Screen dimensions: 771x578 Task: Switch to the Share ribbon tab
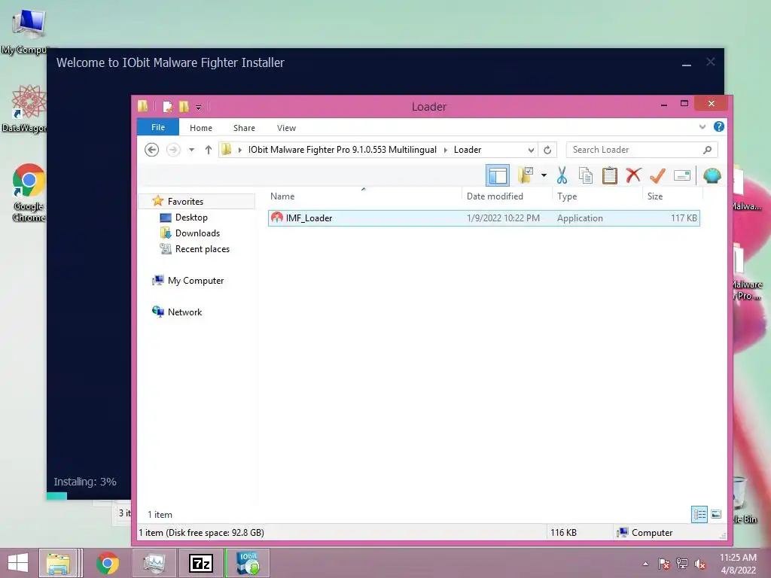pyautogui.click(x=244, y=128)
